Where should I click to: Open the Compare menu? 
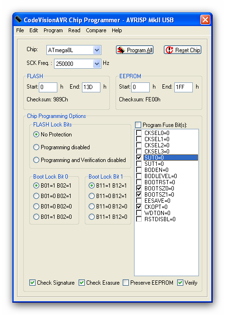click(x=96, y=30)
